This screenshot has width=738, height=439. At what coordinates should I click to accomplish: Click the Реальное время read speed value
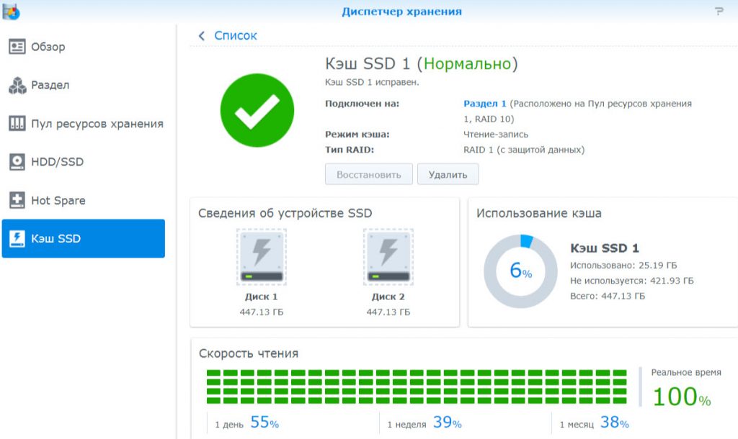point(682,397)
